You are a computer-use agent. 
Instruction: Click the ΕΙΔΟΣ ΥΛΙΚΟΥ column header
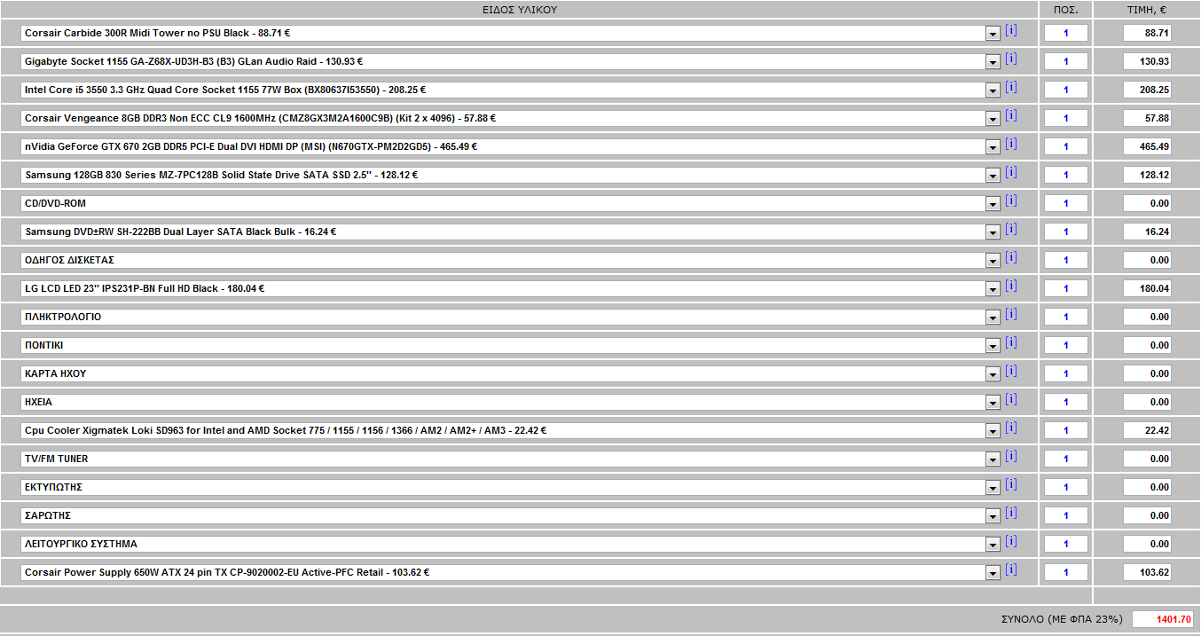click(519, 10)
